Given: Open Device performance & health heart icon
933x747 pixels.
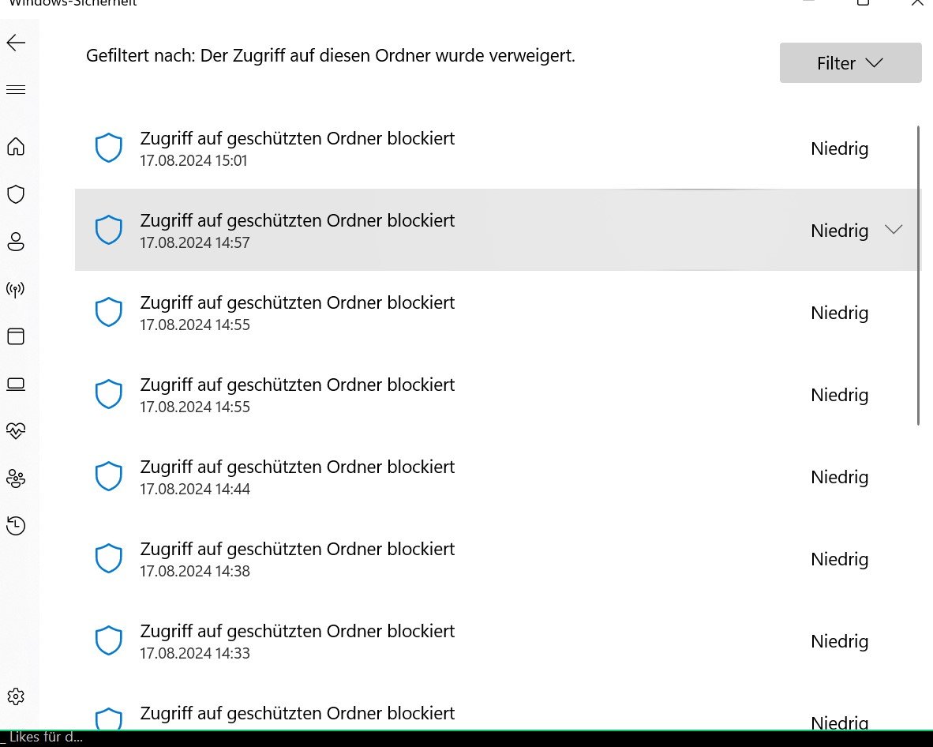Looking at the screenshot, I should pyautogui.click(x=16, y=431).
